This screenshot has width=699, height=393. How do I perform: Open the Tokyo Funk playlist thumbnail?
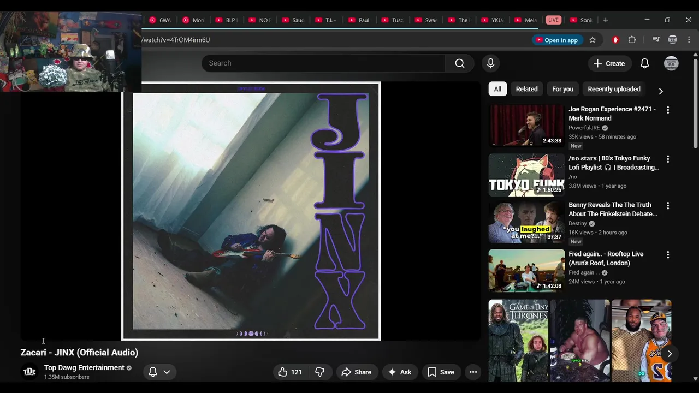[526, 175]
